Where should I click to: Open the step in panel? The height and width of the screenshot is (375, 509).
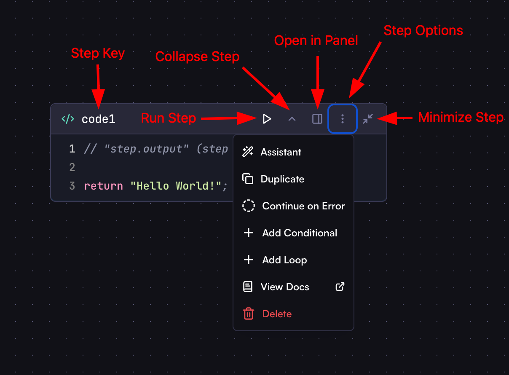click(317, 118)
